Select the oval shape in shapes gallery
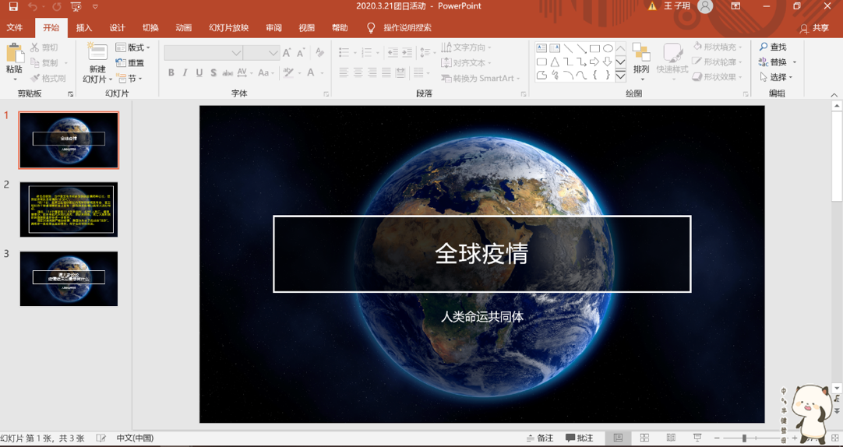843x447 pixels. tap(608, 48)
